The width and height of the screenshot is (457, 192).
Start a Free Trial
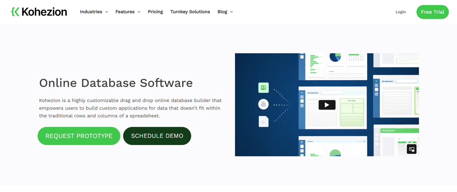[x=432, y=12]
